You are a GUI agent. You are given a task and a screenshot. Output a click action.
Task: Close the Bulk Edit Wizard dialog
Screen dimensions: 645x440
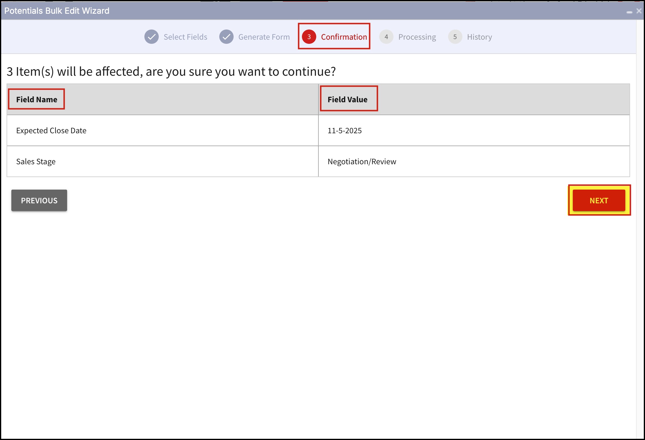[639, 11]
